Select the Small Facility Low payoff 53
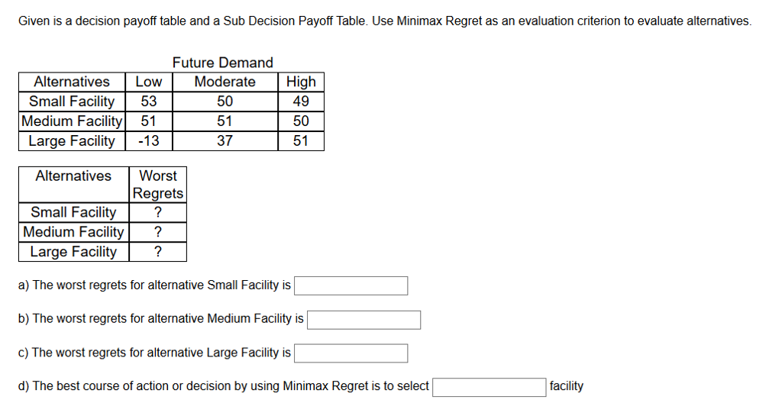This screenshot has width=782, height=419. (149, 102)
